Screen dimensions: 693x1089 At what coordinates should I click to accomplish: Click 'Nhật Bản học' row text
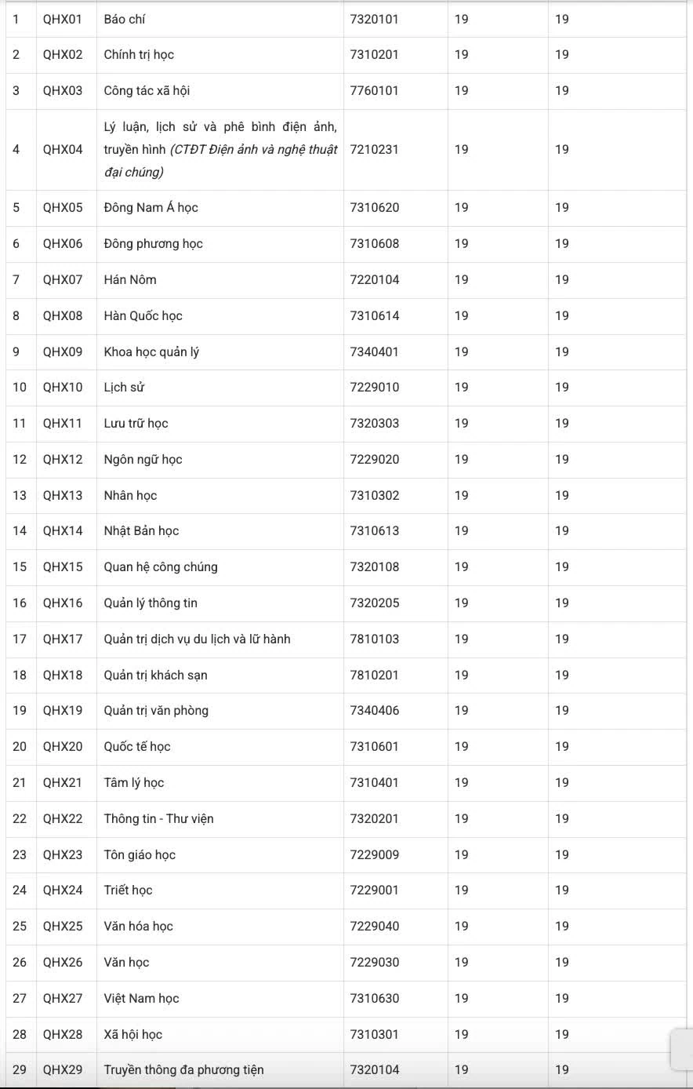(142, 531)
